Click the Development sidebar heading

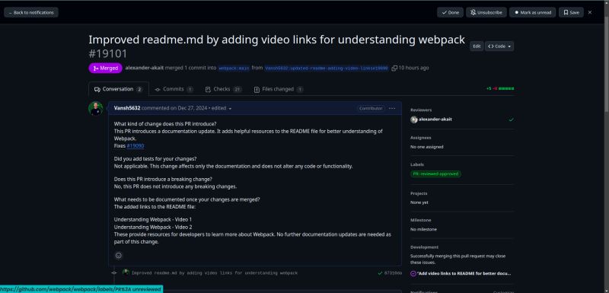[x=425, y=247]
